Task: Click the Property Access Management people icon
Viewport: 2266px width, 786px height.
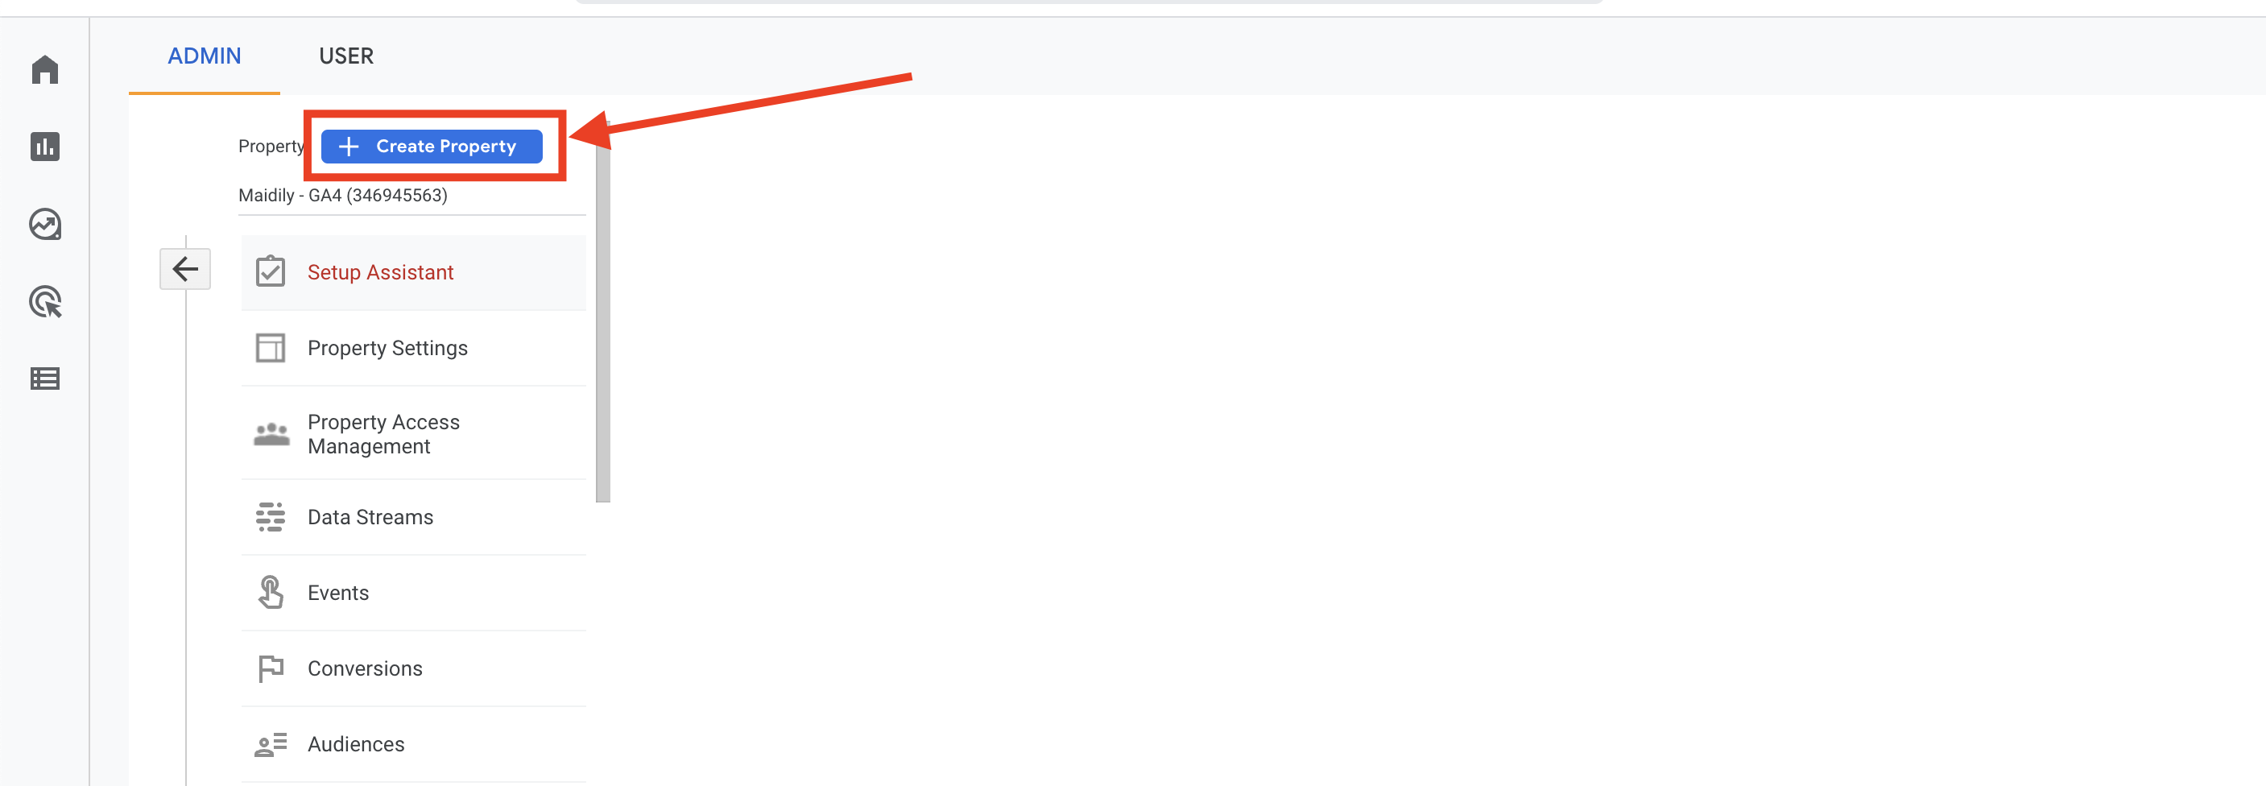Action: (x=271, y=434)
